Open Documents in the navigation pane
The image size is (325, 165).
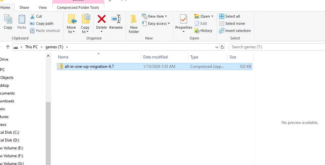click(7, 93)
